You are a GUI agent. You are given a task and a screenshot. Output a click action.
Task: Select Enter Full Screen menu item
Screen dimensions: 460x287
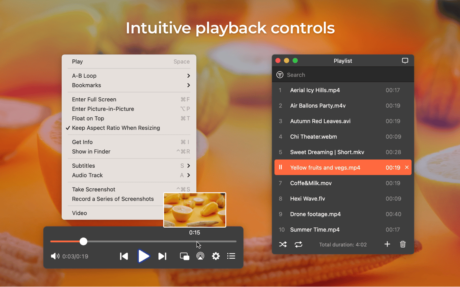click(94, 99)
